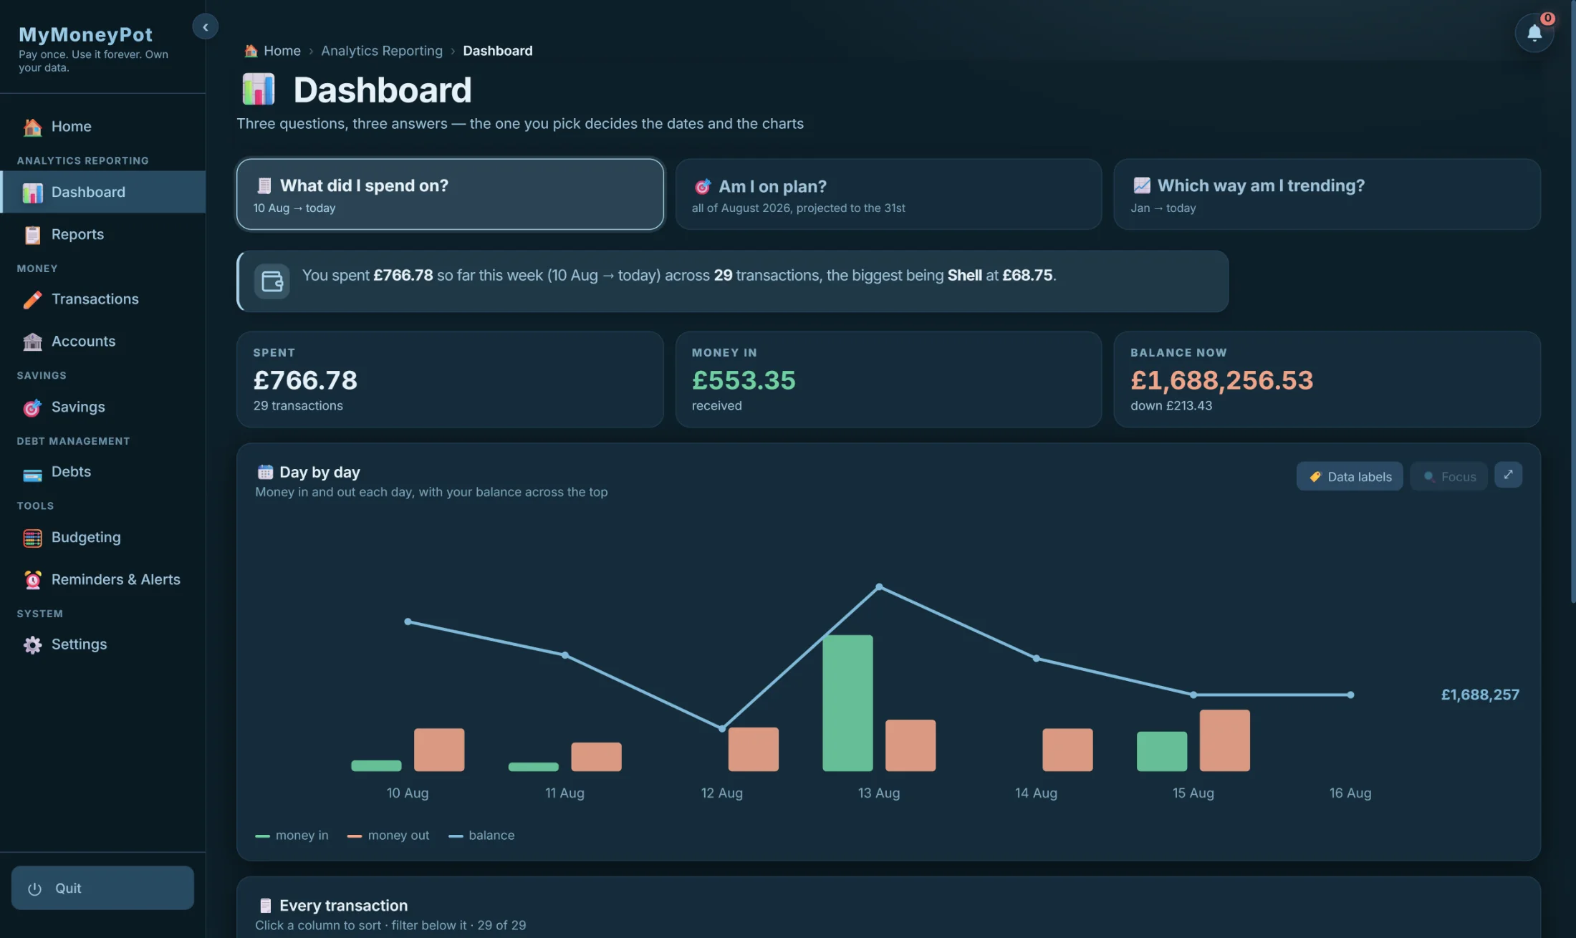Viewport: 1576px width, 938px height.
Task: Click the page's vertical scrollbar
Action: (x=1572, y=301)
